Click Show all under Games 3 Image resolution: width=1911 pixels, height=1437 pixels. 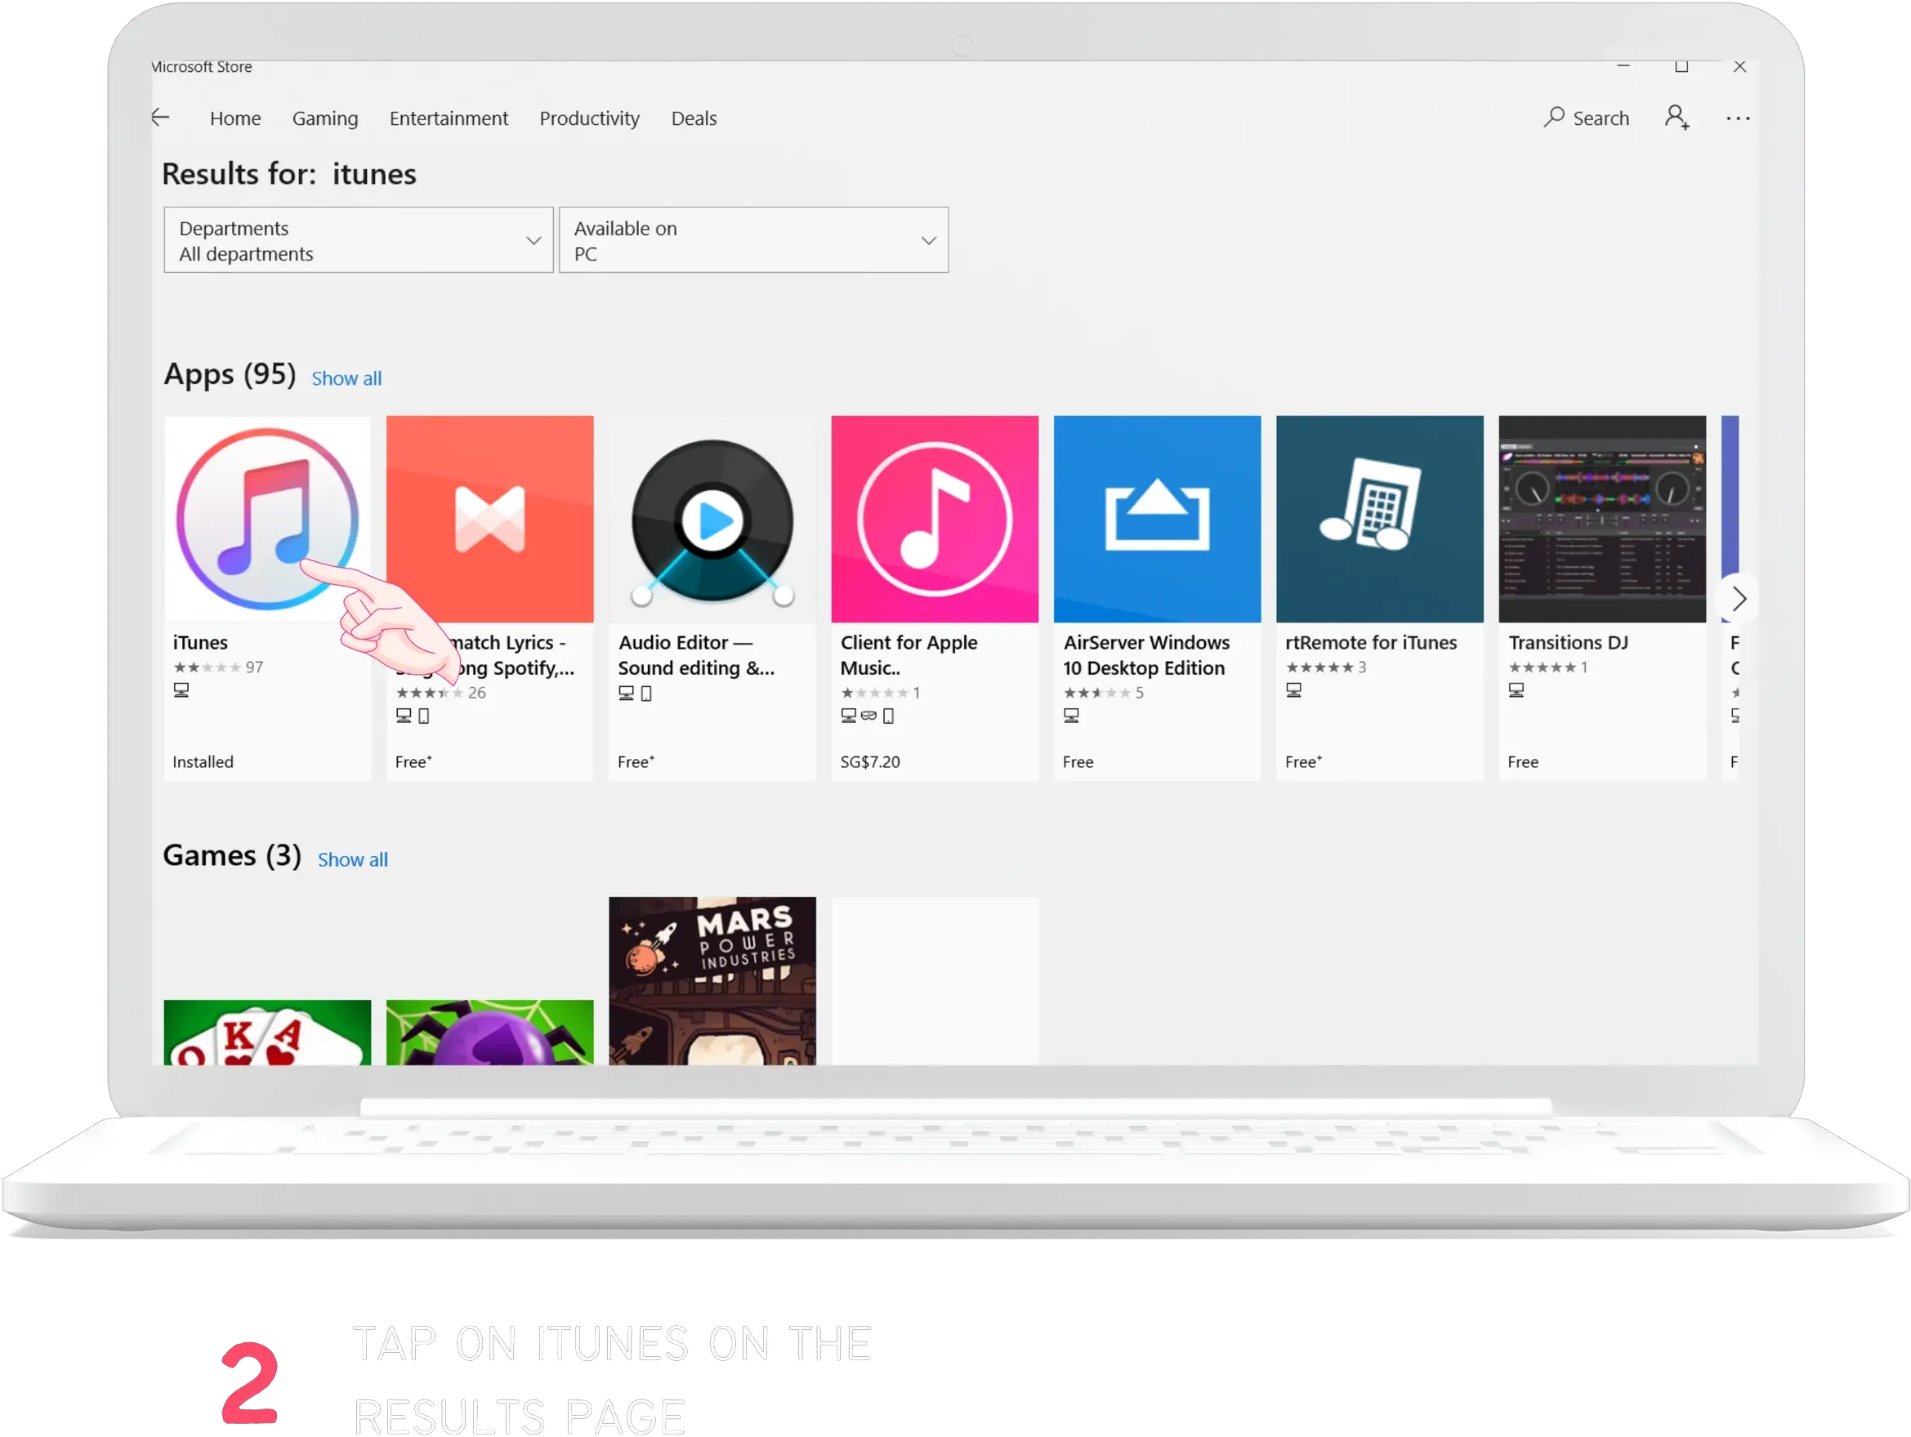point(351,857)
